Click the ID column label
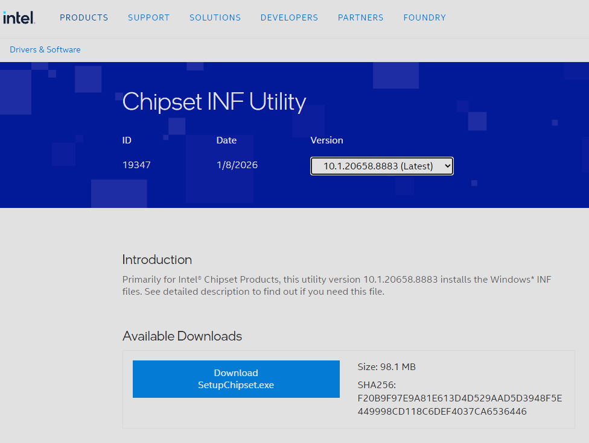The width and height of the screenshot is (589, 443). 127,140
